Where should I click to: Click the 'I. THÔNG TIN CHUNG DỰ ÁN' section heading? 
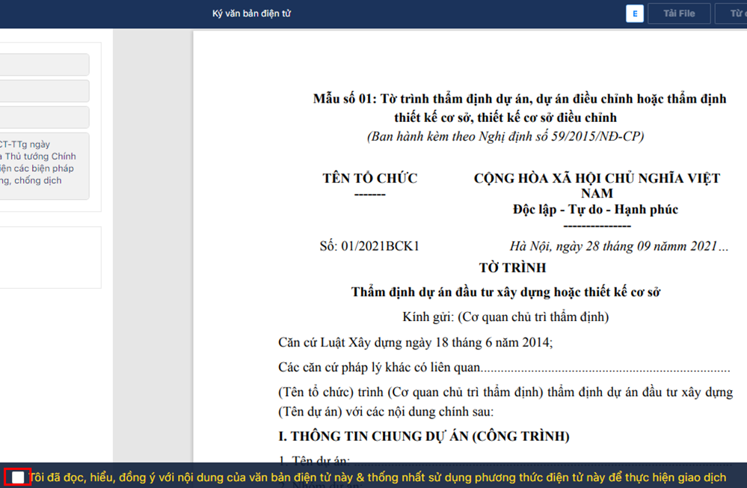[x=423, y=436]
